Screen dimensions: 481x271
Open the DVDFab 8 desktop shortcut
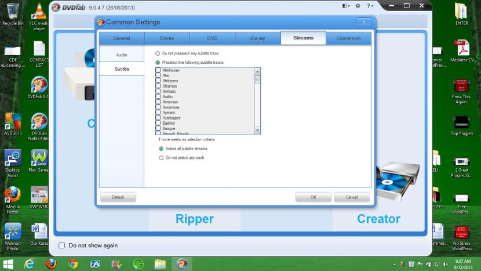coord(39,88)
